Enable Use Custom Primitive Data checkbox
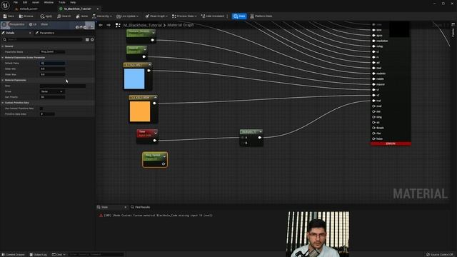This screenshot has width=457, height=257. point(41,109)
